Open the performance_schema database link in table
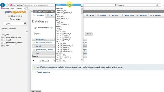The height and width of the screenshot is (92, 164). pyautogui.click(x=44, y=50)
